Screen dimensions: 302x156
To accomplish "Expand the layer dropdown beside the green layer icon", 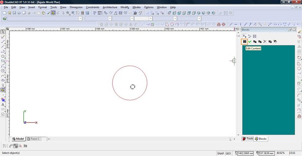I will coord(80,19).
